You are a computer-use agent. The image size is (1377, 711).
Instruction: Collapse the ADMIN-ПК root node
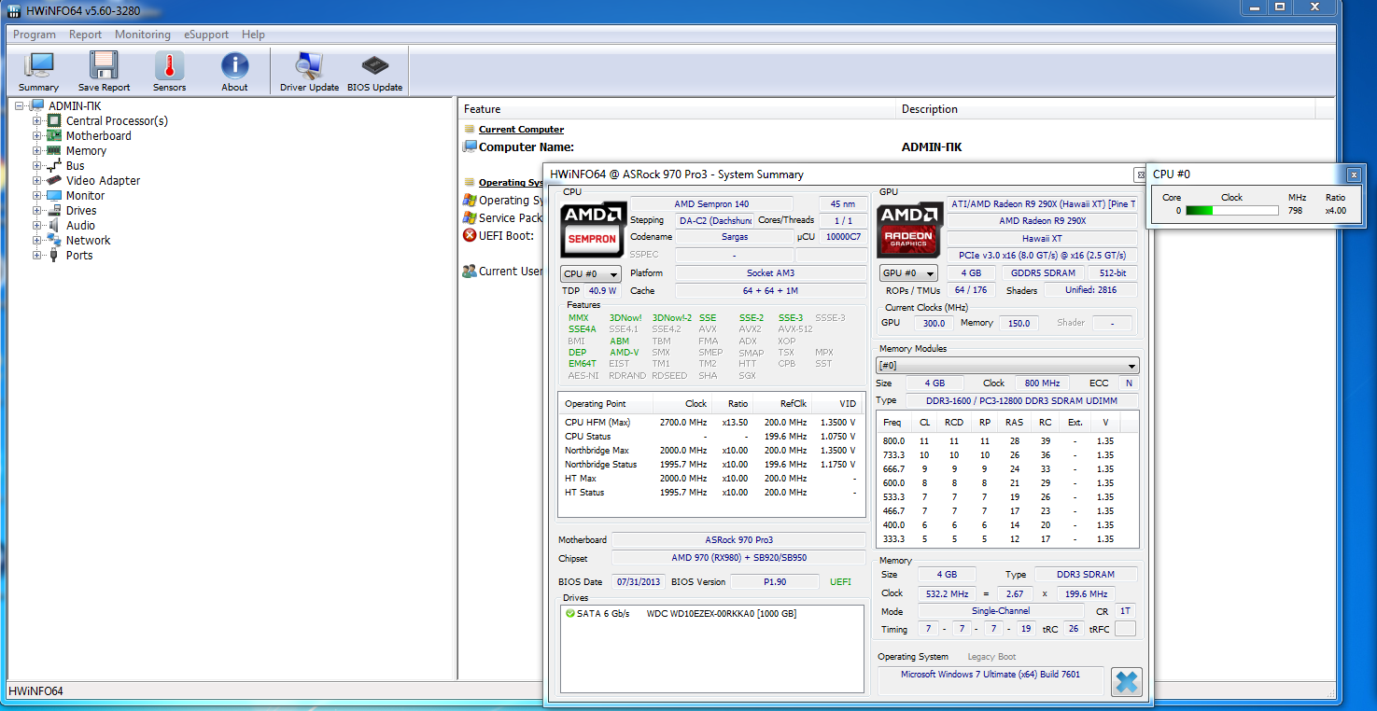point(20,105)
